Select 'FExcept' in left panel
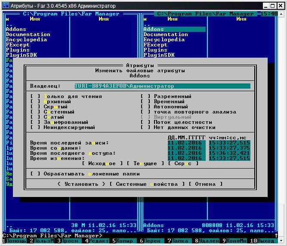Viewport: 287px width, 246px height. tap(18, 45)
